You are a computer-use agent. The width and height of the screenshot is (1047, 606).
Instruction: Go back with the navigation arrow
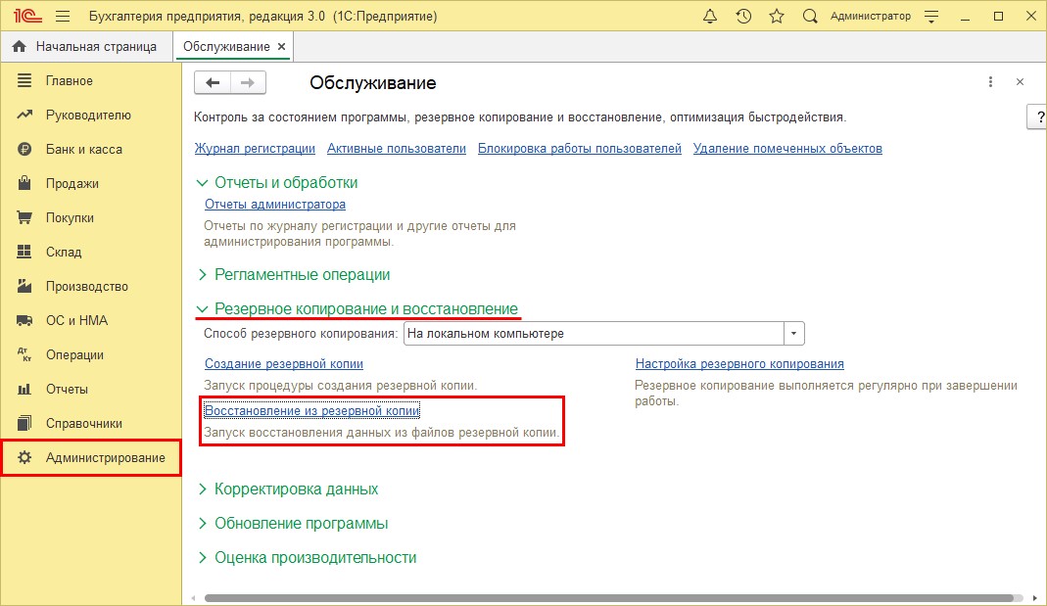[x=212, y=82]
